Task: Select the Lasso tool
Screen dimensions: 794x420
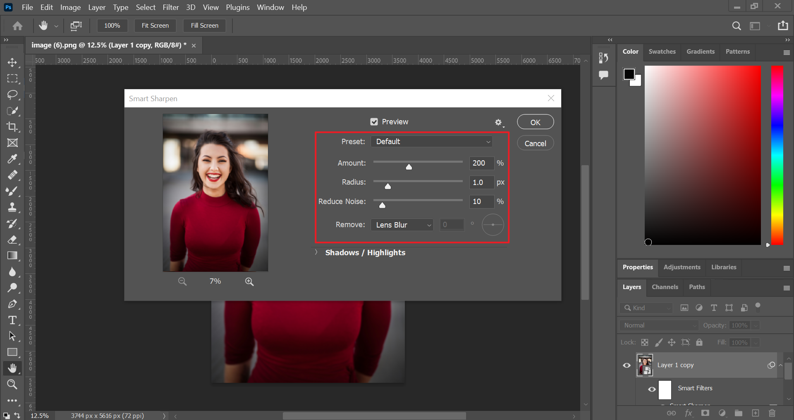Action: 12,95
